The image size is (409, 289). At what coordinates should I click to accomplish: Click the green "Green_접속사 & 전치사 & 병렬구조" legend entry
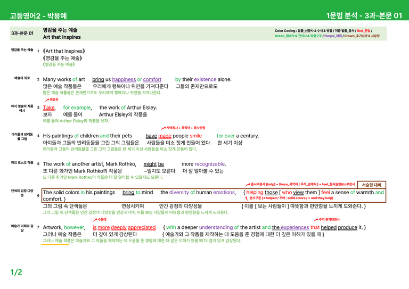click(298, 36)
